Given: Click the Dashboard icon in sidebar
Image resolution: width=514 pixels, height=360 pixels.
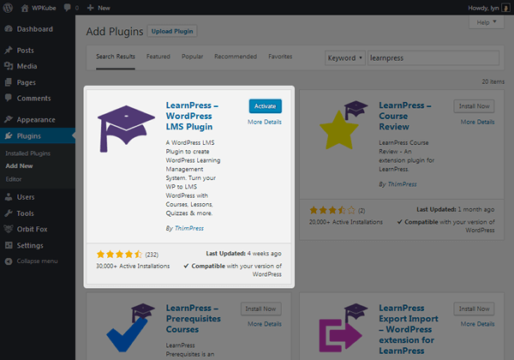Looking at the screenshot, I should click(x=8, y=29).
